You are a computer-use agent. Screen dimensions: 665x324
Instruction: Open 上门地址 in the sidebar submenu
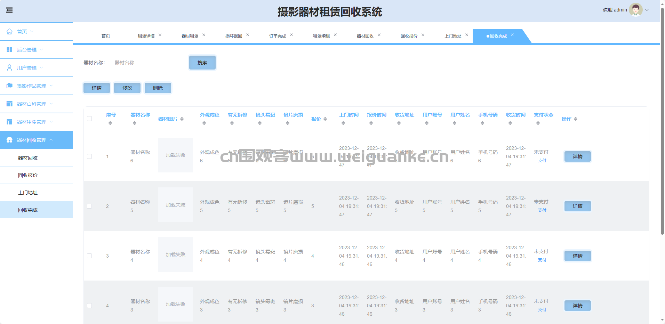[x=28, y=193]
